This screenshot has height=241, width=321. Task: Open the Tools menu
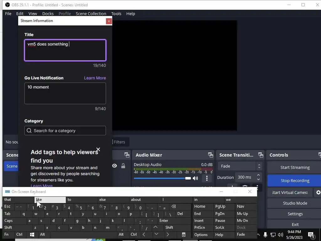pos(116,14)
